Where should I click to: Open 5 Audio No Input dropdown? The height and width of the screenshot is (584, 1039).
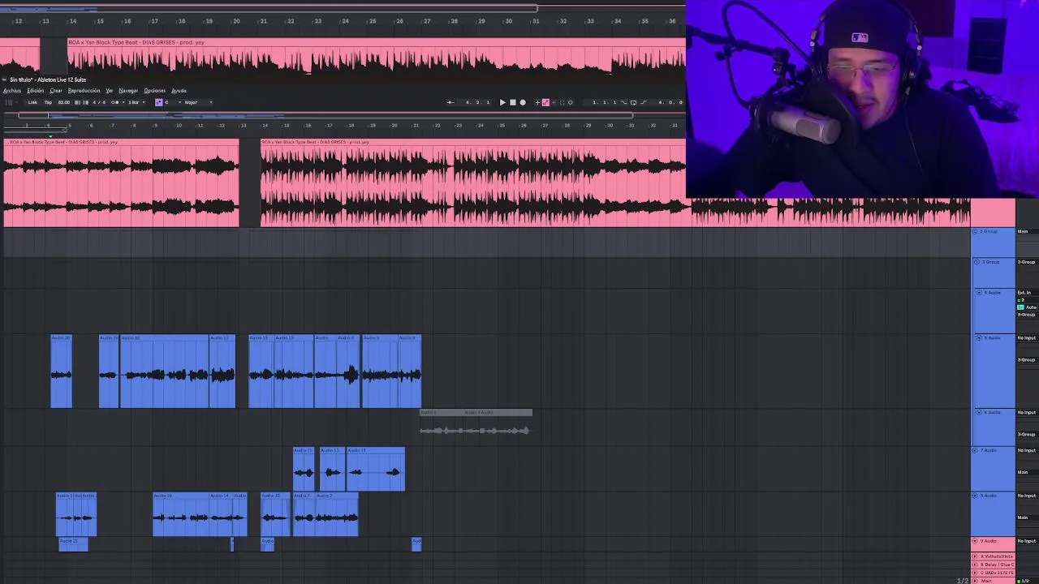[x=1027, y=337]
